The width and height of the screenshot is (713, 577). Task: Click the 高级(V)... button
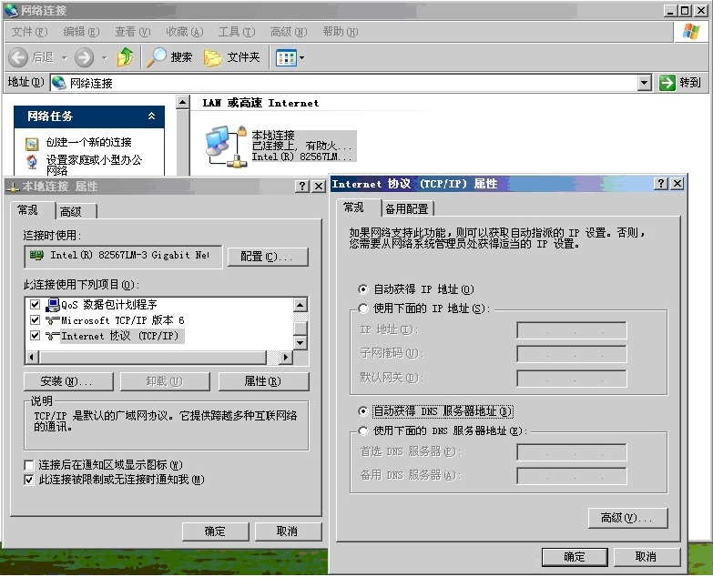[627, 518]
